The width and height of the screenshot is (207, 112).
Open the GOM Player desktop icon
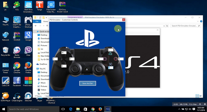[5, 97]
